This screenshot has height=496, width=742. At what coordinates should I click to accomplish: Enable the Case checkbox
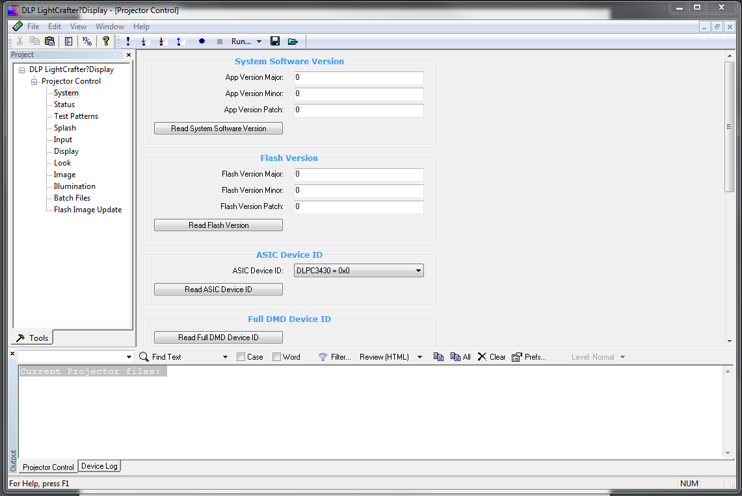click(x=241, y=357)
